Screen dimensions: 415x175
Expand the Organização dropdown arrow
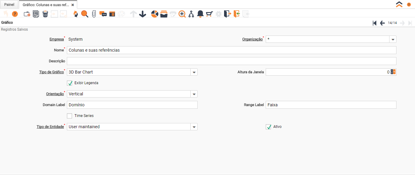tap(393, 39)
